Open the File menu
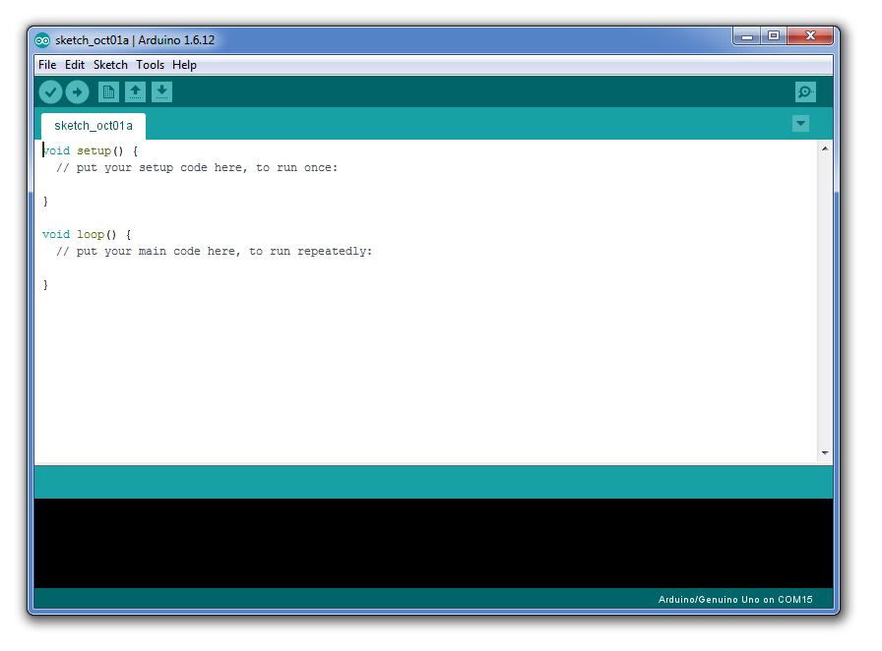Viewport: 882px width, 651px height. [47, 65]
